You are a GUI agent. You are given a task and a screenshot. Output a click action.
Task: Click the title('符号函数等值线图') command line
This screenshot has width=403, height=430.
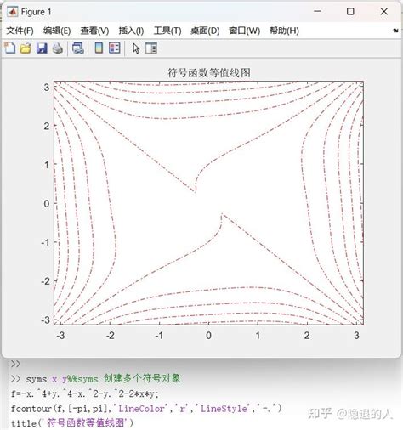(72, 423)
